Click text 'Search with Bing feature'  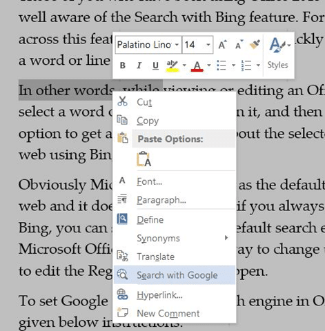point(215,18)
